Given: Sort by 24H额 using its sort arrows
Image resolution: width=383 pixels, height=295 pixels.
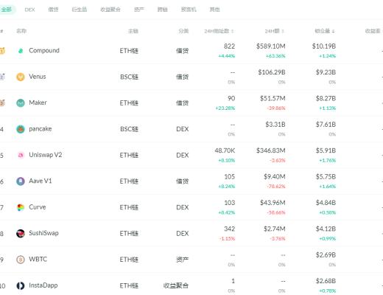Looking at the screenshot, I should tap(283, 31).
